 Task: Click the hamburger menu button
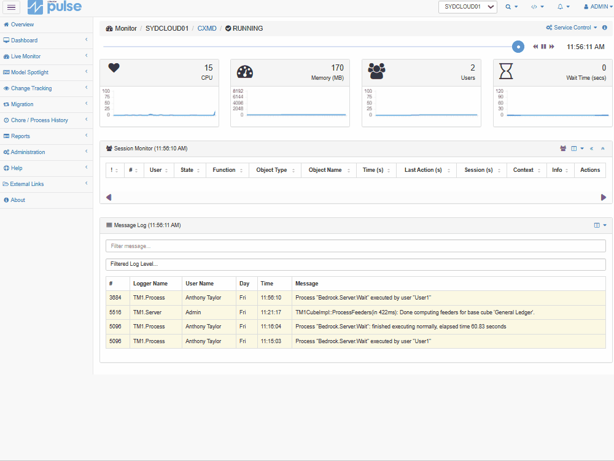[x=11, y=7]
